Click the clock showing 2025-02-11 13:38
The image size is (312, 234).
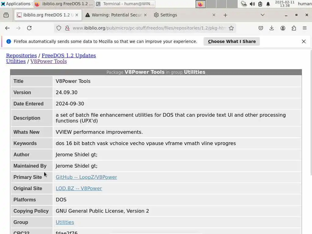[x=285, y=4]
